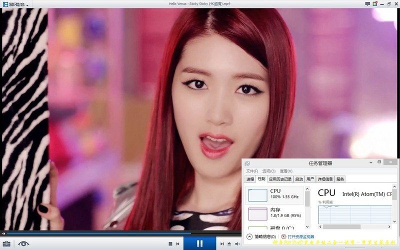This screenshot has height=250, width=400.
Task: Open the Baofeng player main menu dropdown
Action: click(x=15, y=4)
